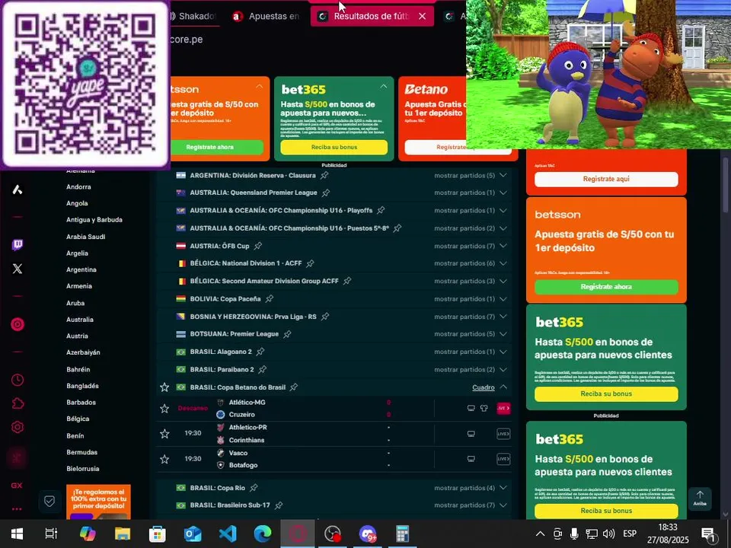Open the volume icon in system tray
731x548 pixels.
tap(608, 534)
